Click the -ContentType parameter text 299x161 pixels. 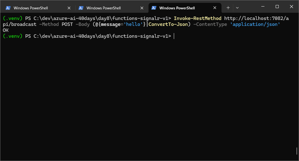pos(210,24)
